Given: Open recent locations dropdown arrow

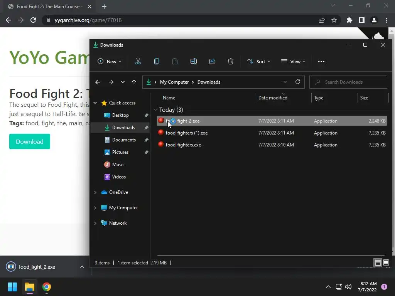Looking at the screenshot, I should 123,82.
